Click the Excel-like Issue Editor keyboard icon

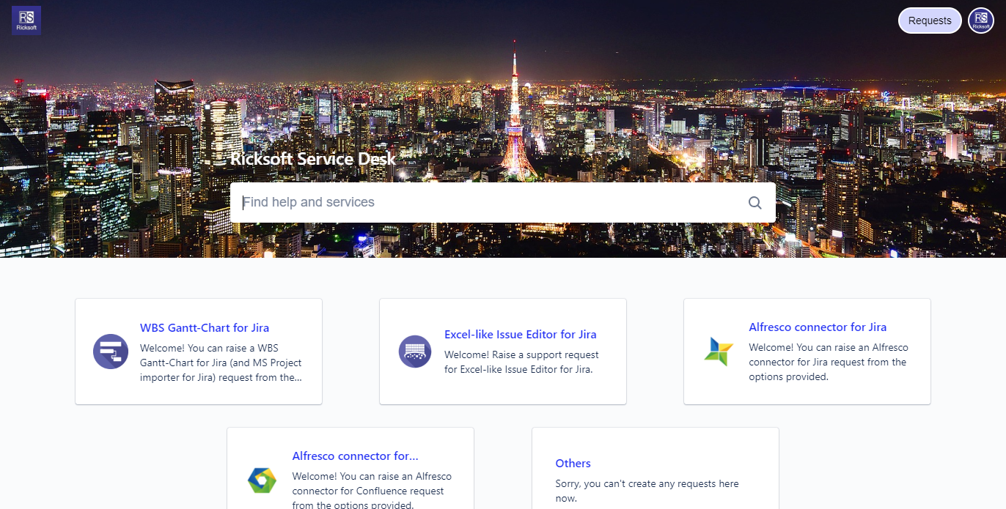(415, 352)
